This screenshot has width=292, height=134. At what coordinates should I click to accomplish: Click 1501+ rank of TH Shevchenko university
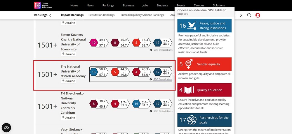point(47,106)
